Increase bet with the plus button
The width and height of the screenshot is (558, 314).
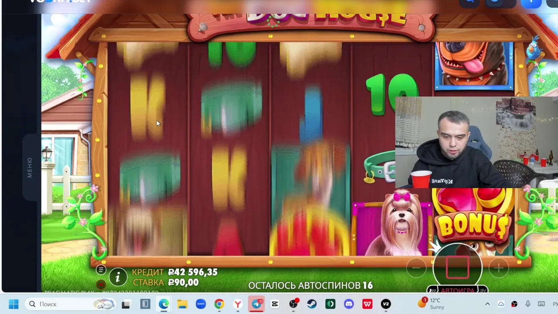(x=499, y=268)
